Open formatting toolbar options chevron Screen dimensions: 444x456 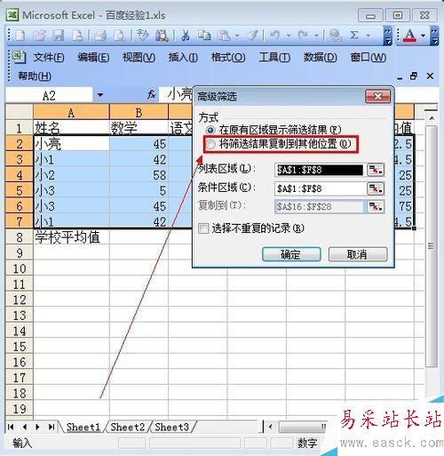pos(434,36)
